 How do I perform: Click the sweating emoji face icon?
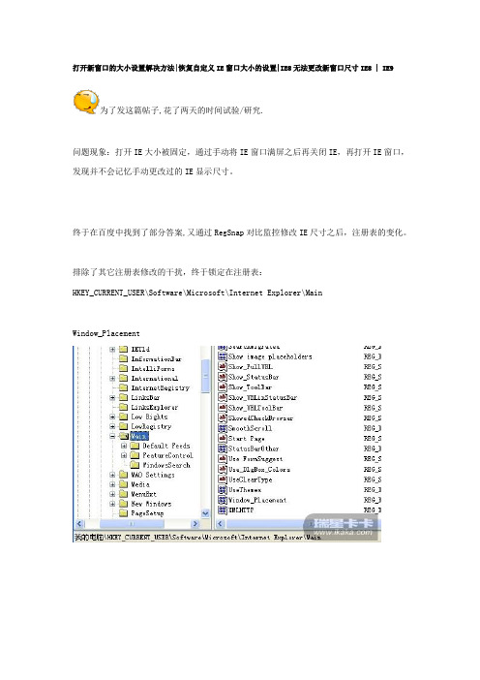tap(86, 102)
